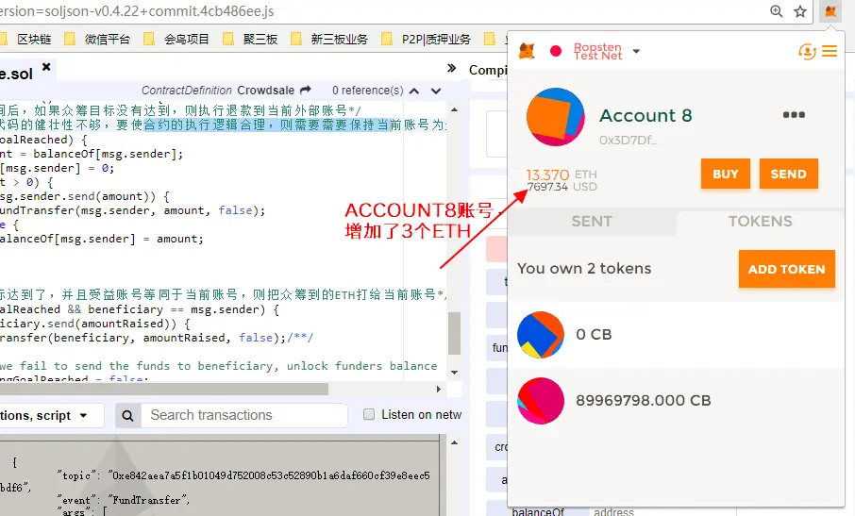The height and width of the screenshot is (516, 855).
Task: Open the 会鸟项目 bookmark folder
Action: [x=177, y=40]
